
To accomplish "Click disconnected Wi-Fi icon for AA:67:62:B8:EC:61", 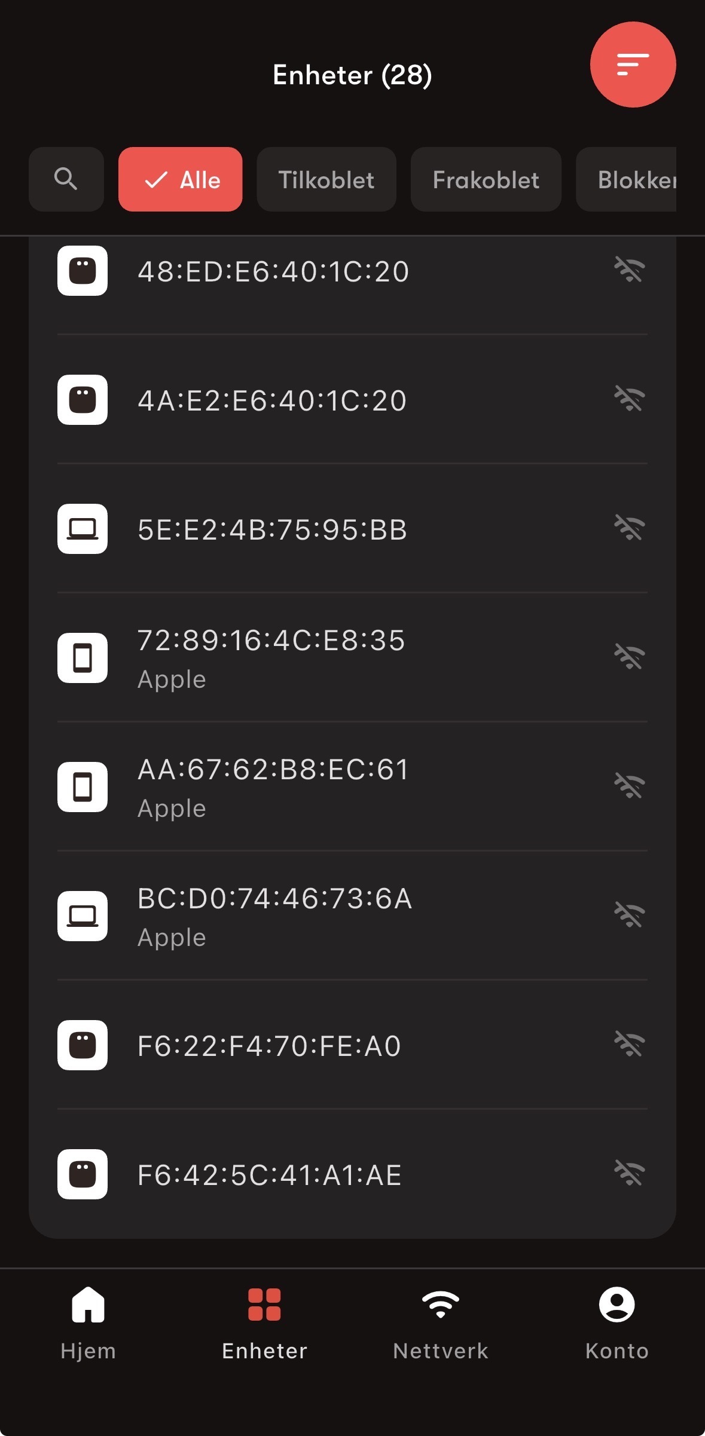I will point(629,786).
